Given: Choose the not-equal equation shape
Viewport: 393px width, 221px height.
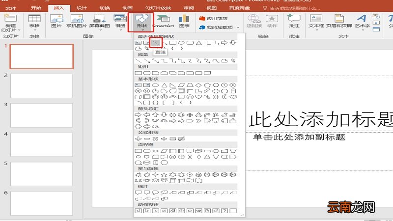Looking at the screenshot, I should (x=181, y=138).
